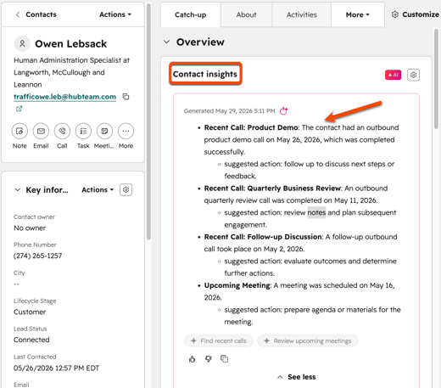Switch to the Catch-up tab
This screenshot has height=388, width=441.
(191, 14)
